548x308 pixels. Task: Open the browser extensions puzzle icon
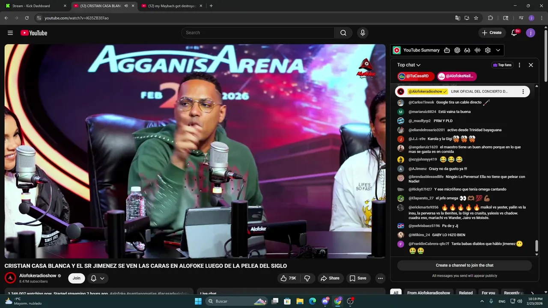click(x=491, y=18)
